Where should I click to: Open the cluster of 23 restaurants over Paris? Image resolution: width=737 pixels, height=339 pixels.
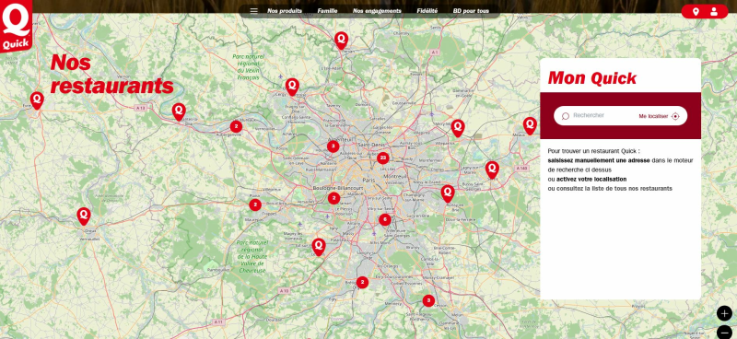click(382, 158)
